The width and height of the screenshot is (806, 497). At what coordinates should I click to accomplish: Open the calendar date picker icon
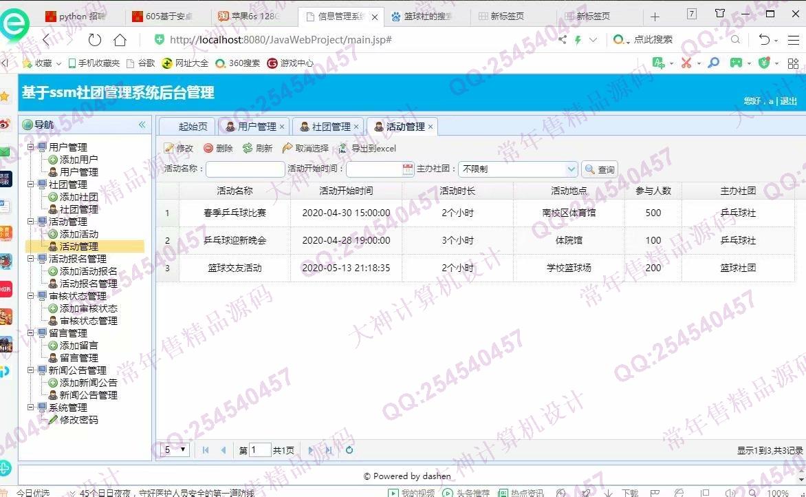(x=408, y=169)
